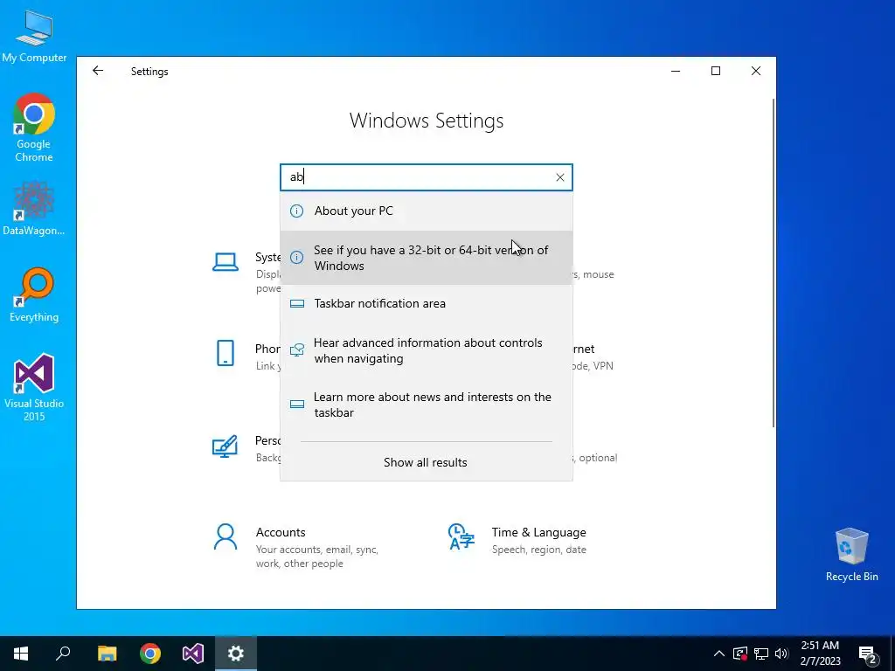Click the 'Windows Settings' heading
This screenshot has width=895, height=671.
[427, 121]
